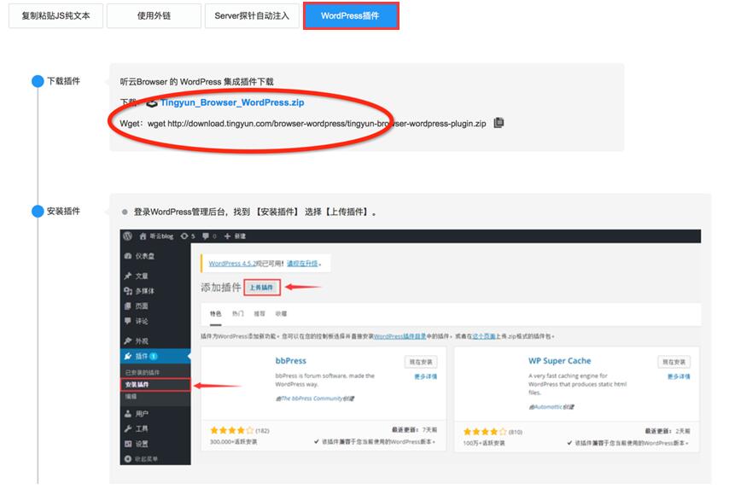Click the home icon next to 听云blog

tap(143, 236)
